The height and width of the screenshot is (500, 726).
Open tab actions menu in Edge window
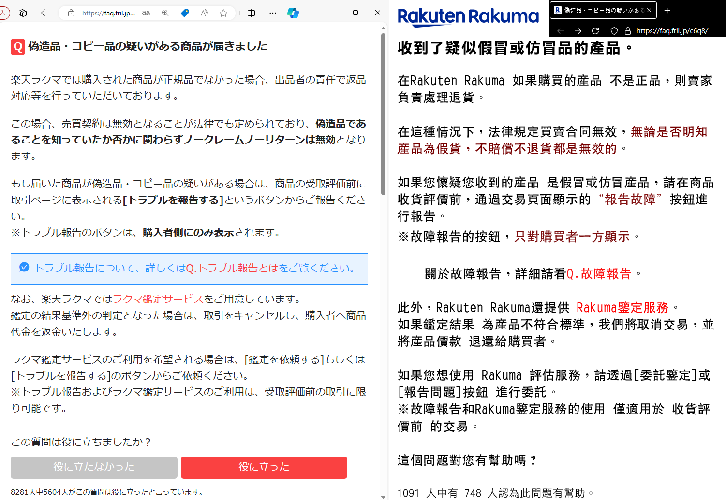(x=23, y=13)
